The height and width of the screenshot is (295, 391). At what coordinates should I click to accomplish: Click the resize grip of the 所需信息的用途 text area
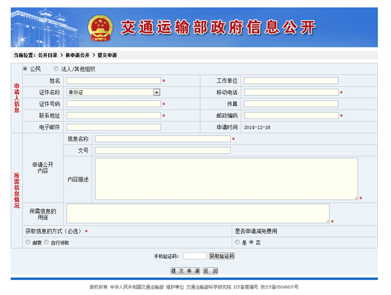coord(327,221)
